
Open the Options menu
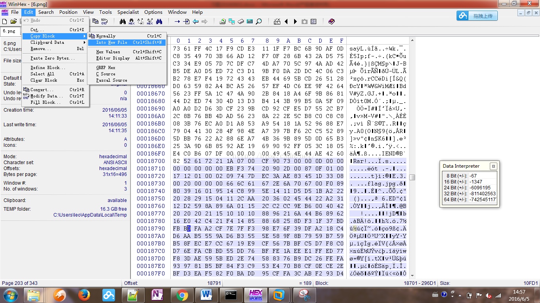pyautogui.click(x=153, y=12)
